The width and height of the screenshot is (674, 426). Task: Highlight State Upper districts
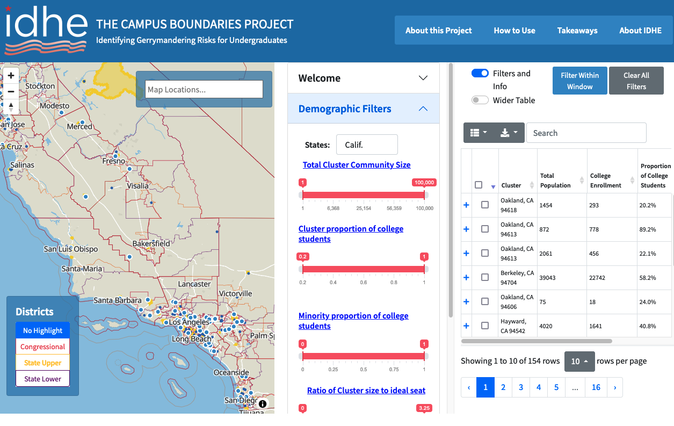[43, 363]
